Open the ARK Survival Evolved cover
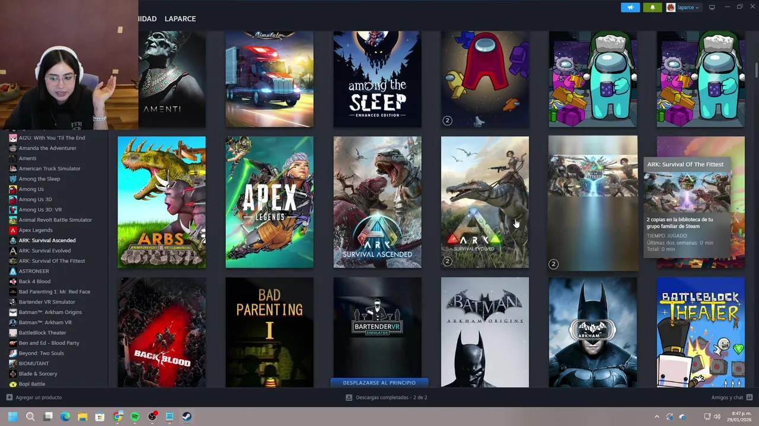759x426 pixels. [x=485, y=202]
